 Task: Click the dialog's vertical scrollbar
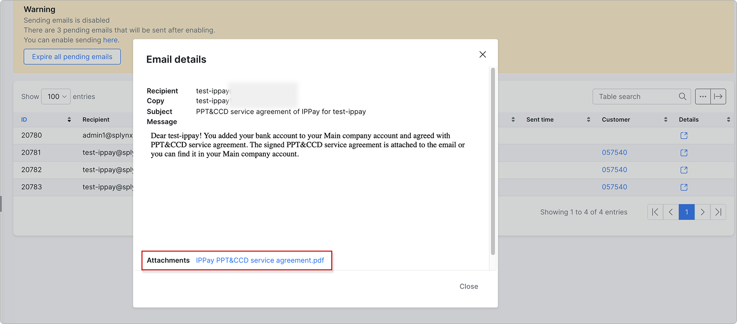coord(492,162)
